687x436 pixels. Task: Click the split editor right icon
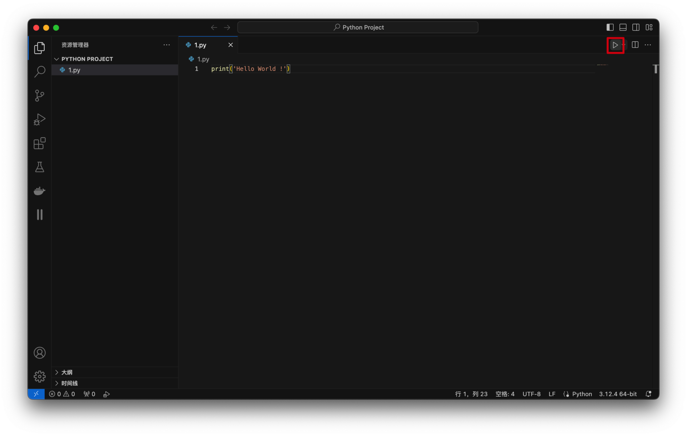click(635, 45)
